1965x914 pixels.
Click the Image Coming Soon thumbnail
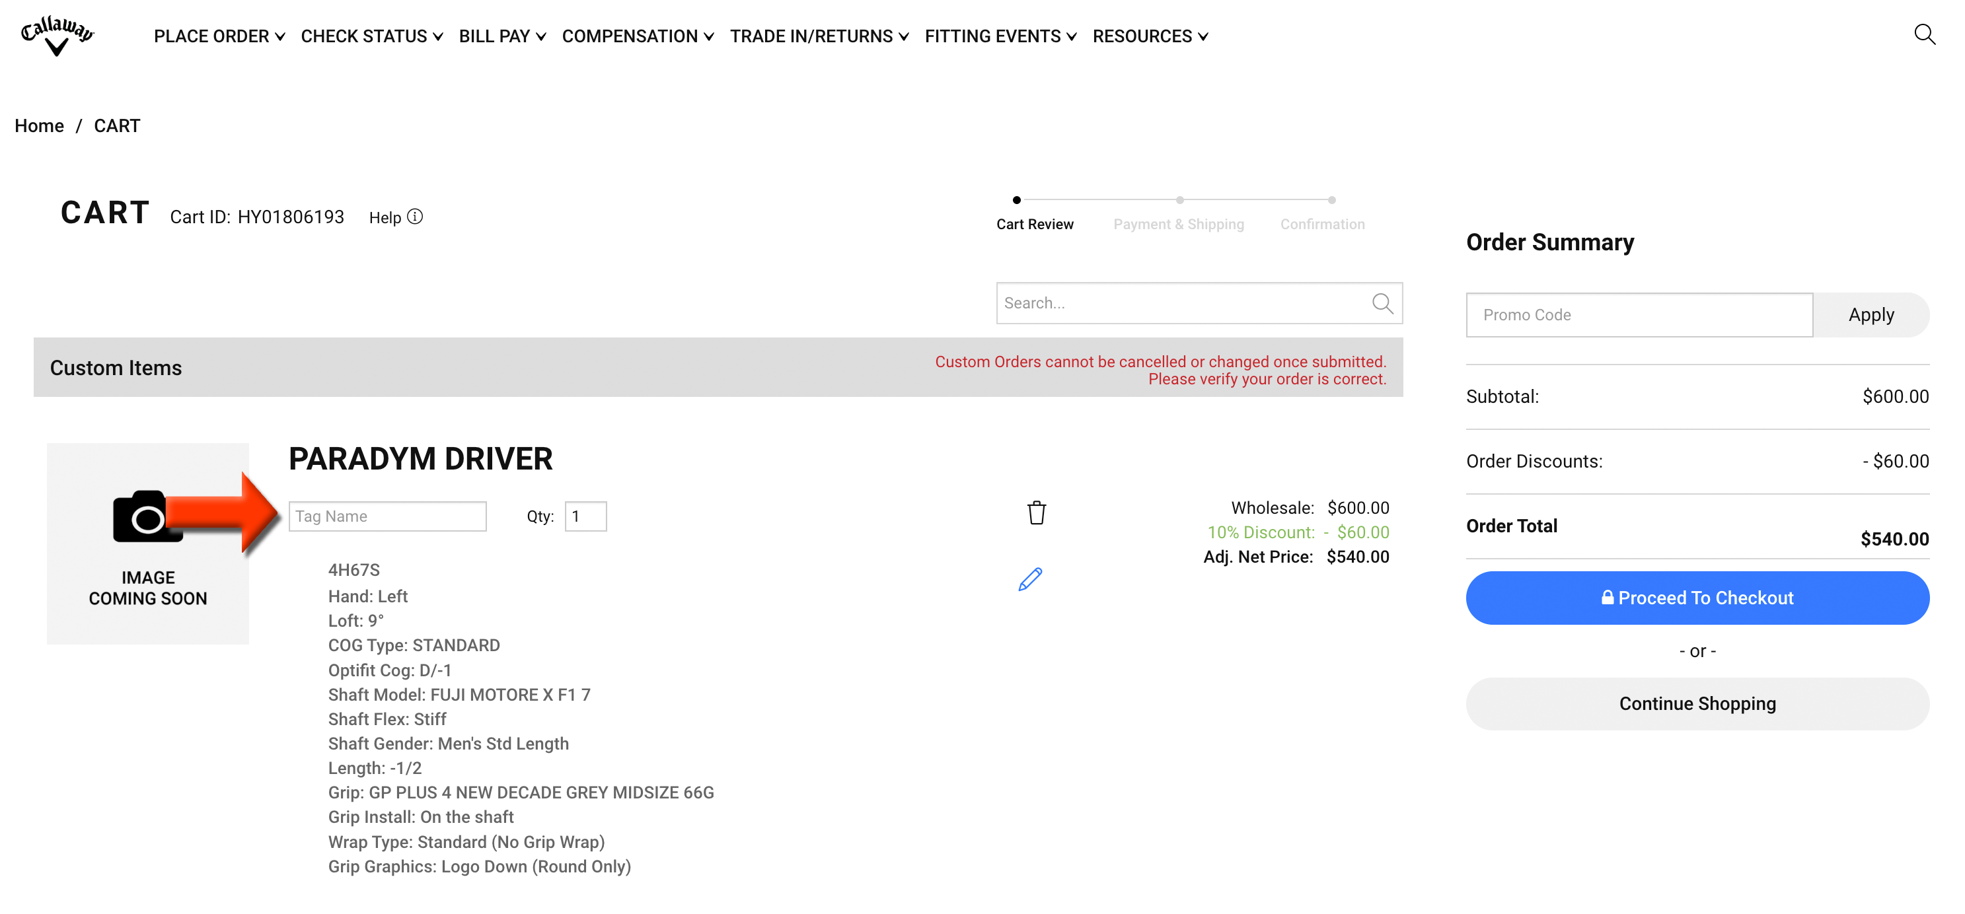click(x=148, y=544)
